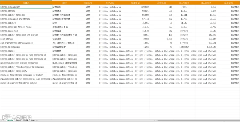Select the 月搜索量 header cell
This screenshot has height=122, width=240.
(x=135, y=3)
